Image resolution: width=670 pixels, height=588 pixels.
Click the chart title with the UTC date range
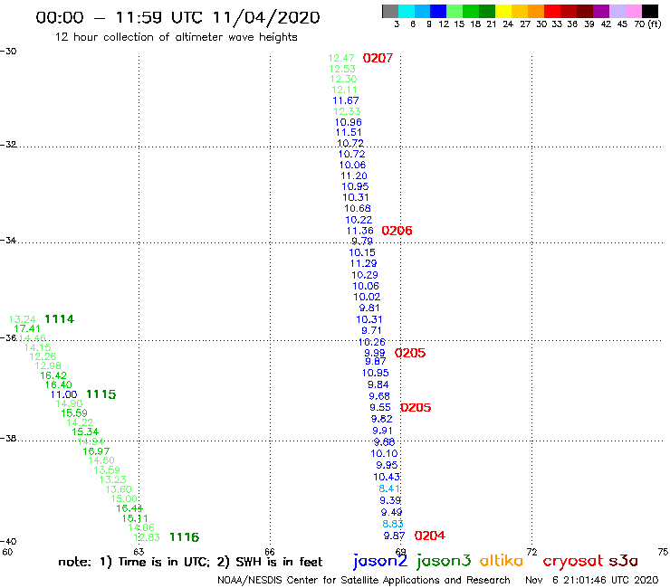(177, 17)
